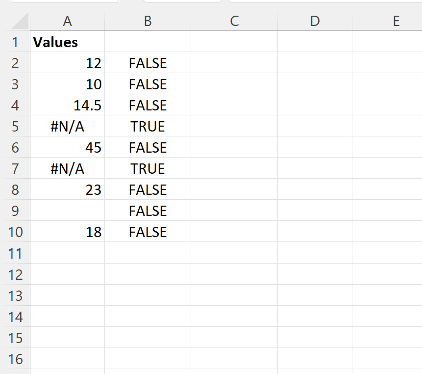Viewport: 422px width, 374px height.
Task: Select the cell containing 23
Action: point(67,189)
